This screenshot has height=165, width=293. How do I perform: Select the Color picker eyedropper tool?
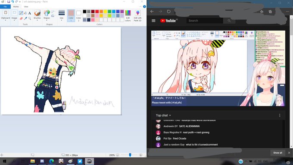25,19
